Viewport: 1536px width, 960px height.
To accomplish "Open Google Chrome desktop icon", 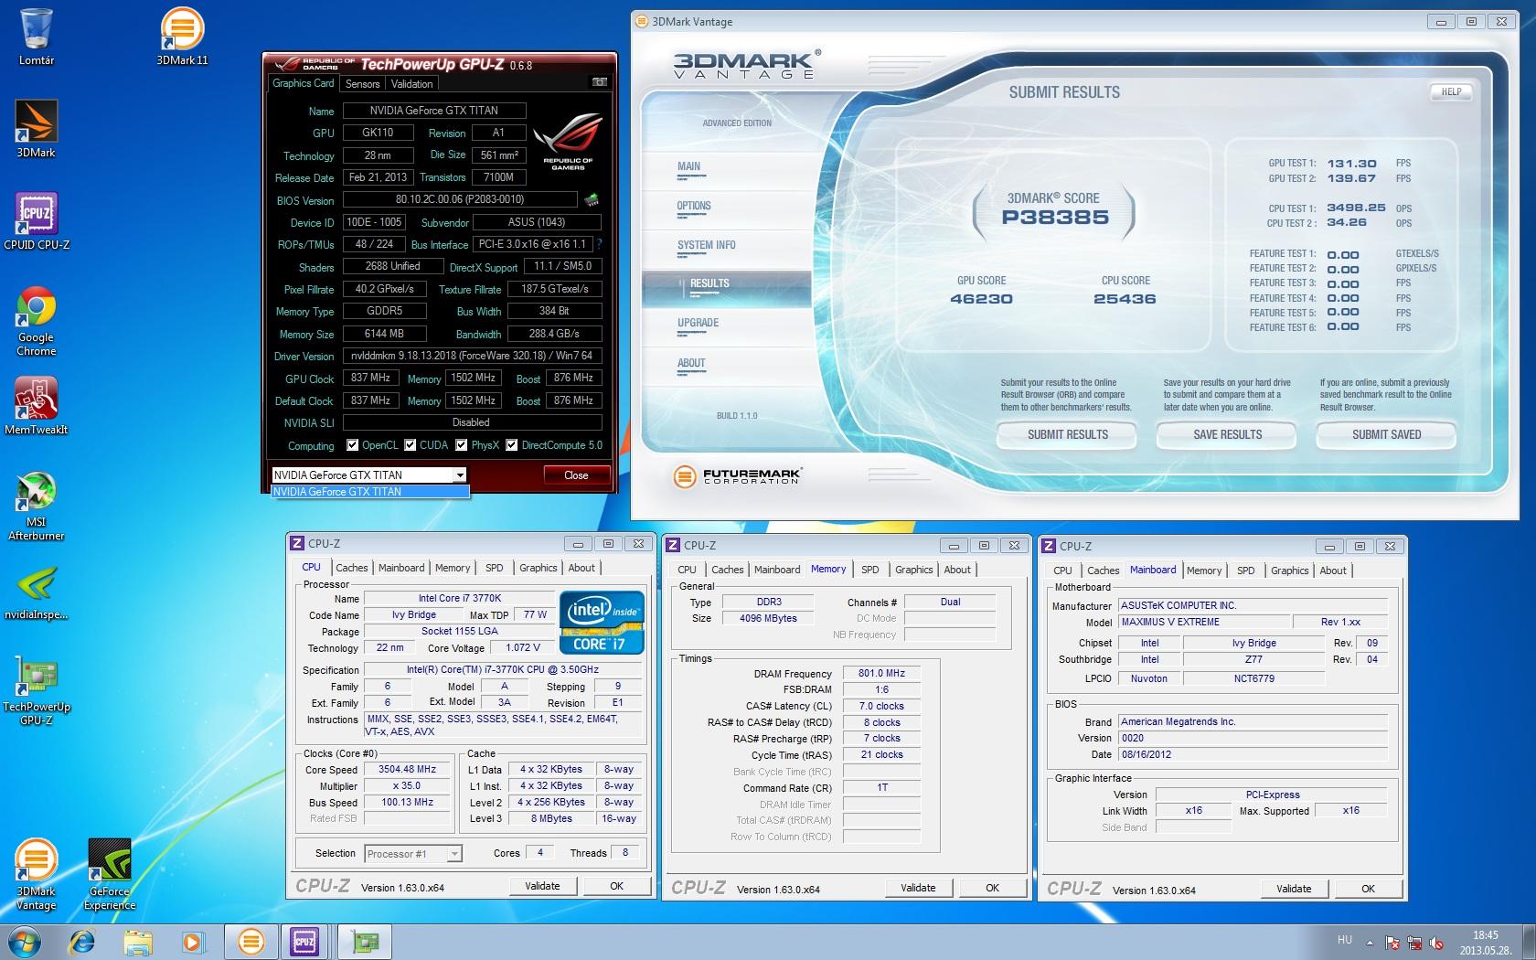I will [37, 320].
